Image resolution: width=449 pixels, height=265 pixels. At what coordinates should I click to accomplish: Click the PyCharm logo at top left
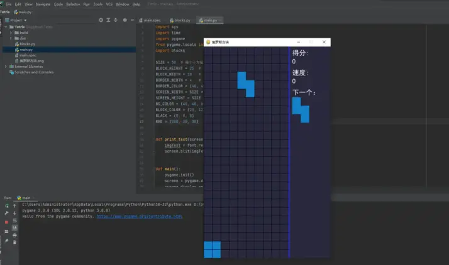[x=1, y=4]
